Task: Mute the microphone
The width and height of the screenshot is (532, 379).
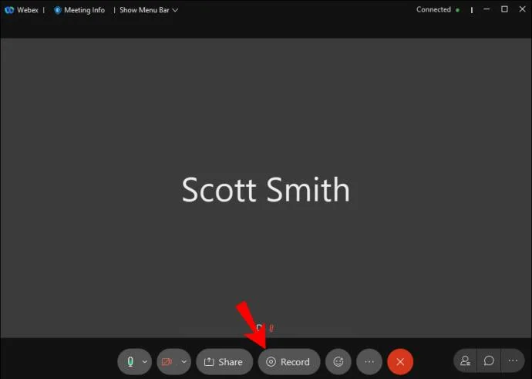Action: tap(130, 361)
